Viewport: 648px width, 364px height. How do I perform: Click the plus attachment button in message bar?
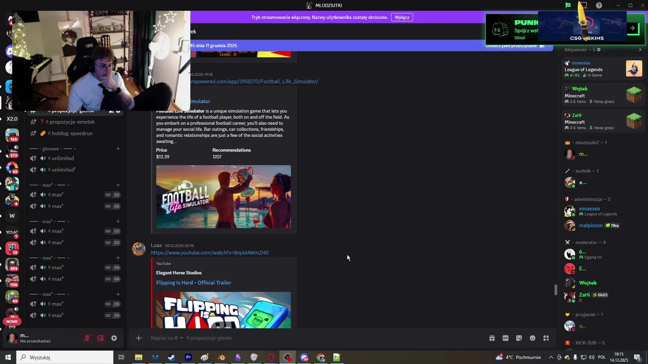click(139, 338)
